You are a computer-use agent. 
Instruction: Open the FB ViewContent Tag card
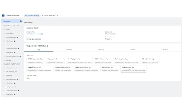coord(103,61)
